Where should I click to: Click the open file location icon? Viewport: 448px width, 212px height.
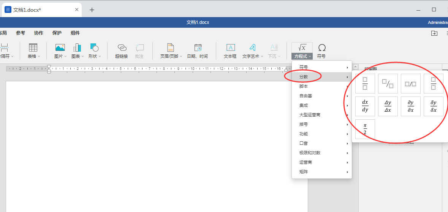point(434,33)
